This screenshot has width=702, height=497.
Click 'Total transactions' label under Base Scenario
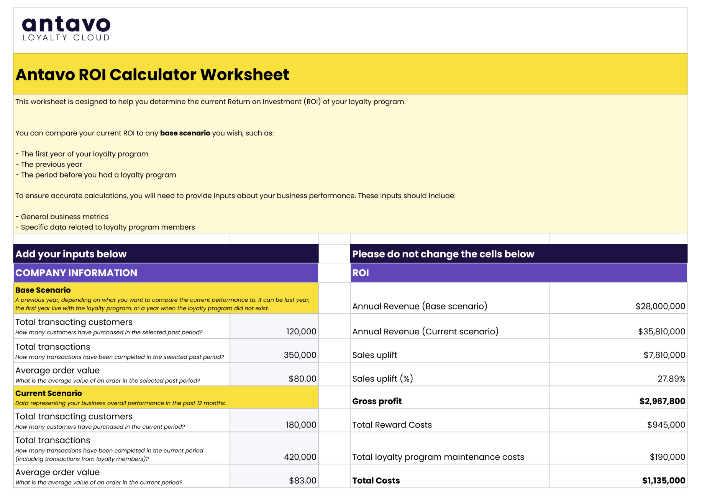click(52, 347)
